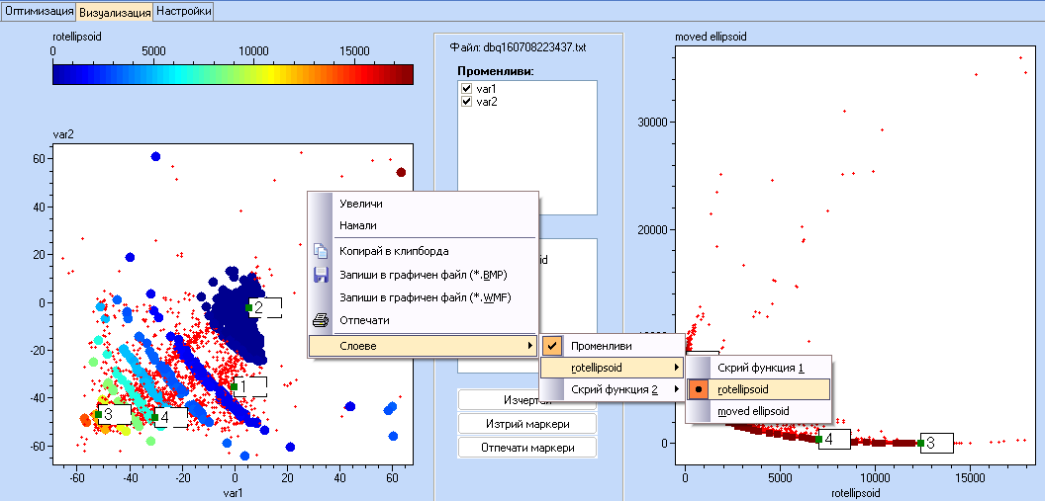Uncheck the var1 variable checkbox

coord(467,89)
